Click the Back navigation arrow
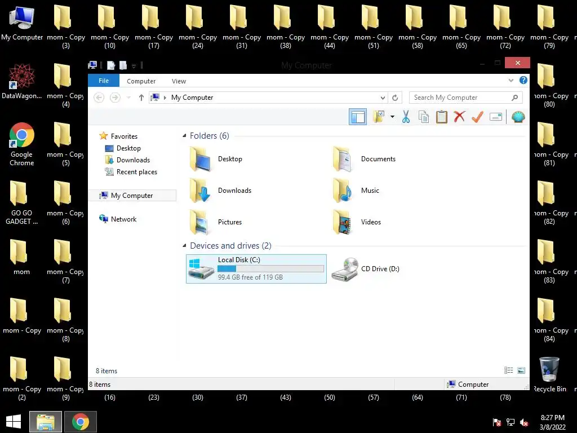577x433 pixels. (99, 97)
